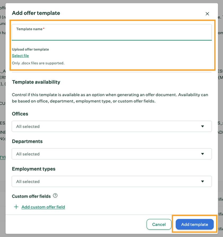This screenshot has width=223, height=237.
Task: Click the Offices section label
Action: pos(20,114)
